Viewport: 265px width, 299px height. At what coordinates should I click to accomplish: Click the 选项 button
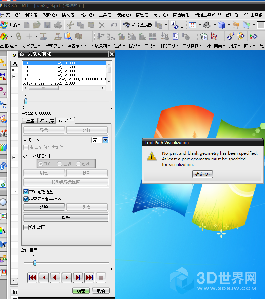point(44,207)
